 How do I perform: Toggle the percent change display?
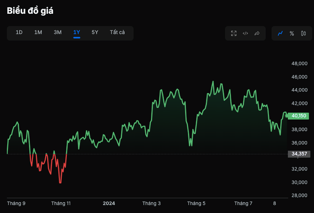(x=291, y=33)
